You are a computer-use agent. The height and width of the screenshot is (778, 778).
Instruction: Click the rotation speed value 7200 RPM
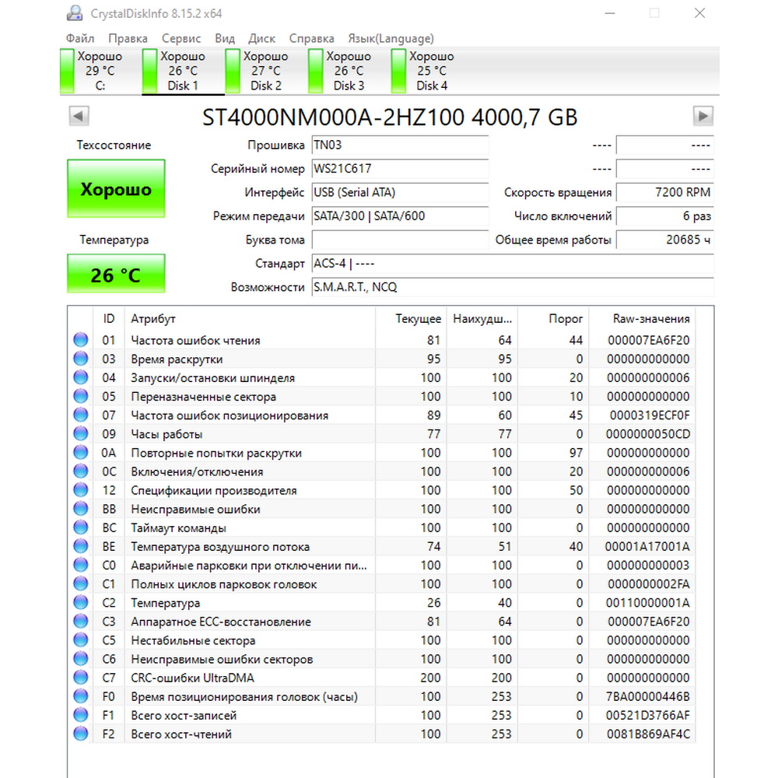coord(665,192)
